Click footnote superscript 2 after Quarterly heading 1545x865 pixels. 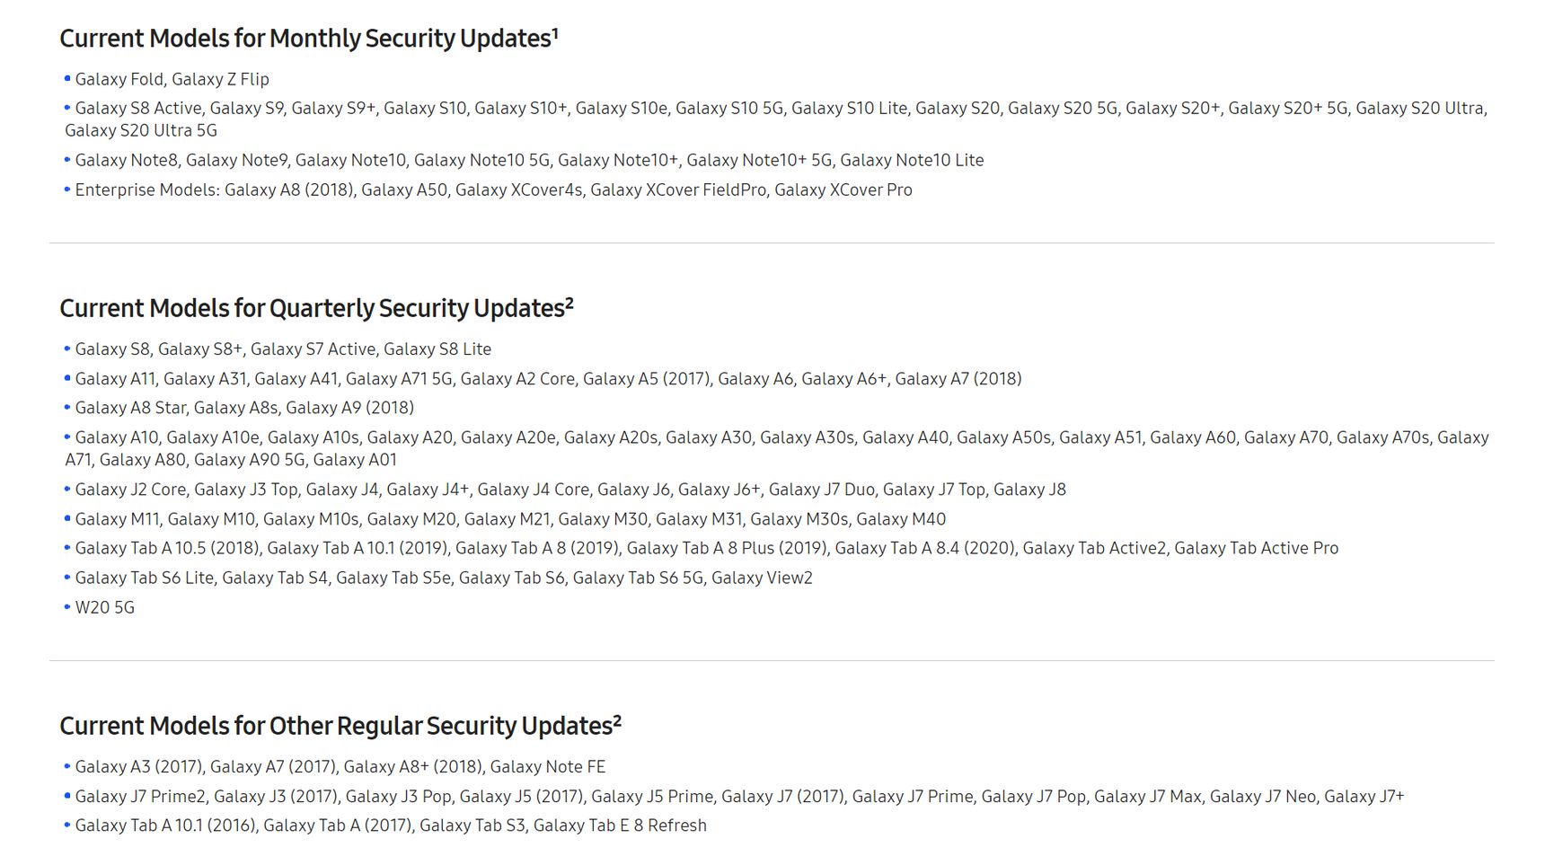point(569,303)
